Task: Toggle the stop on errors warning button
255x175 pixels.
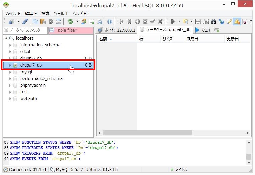Action: click(x=237, y=21)
